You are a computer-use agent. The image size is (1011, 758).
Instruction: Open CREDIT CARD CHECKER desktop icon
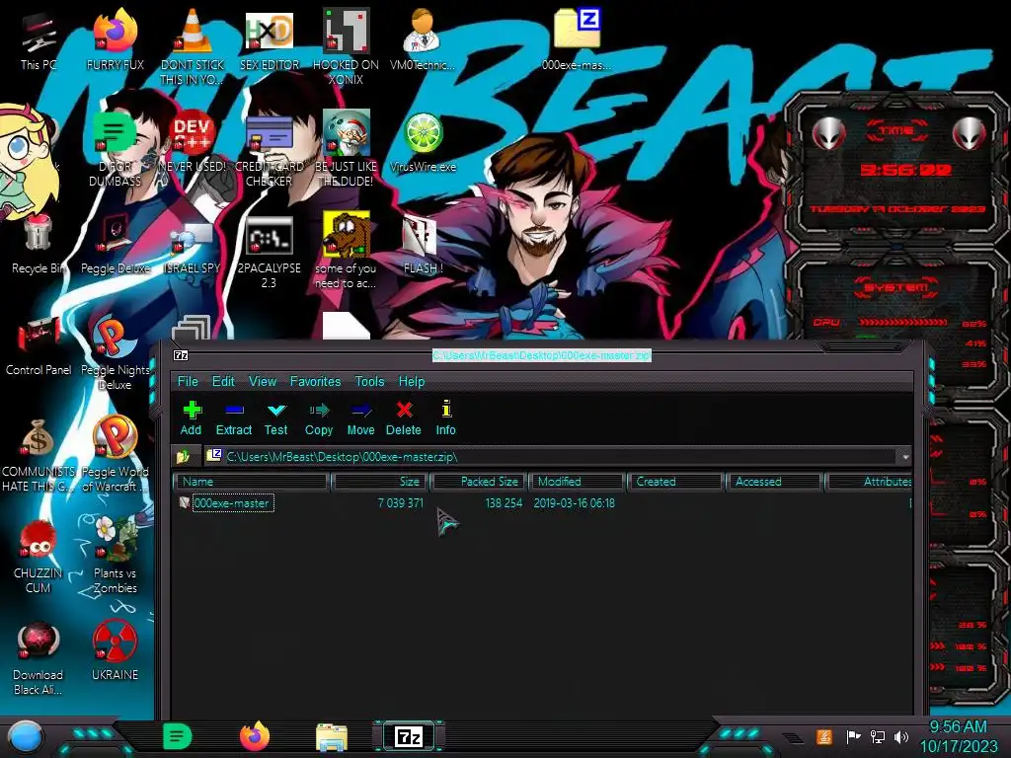270,150
